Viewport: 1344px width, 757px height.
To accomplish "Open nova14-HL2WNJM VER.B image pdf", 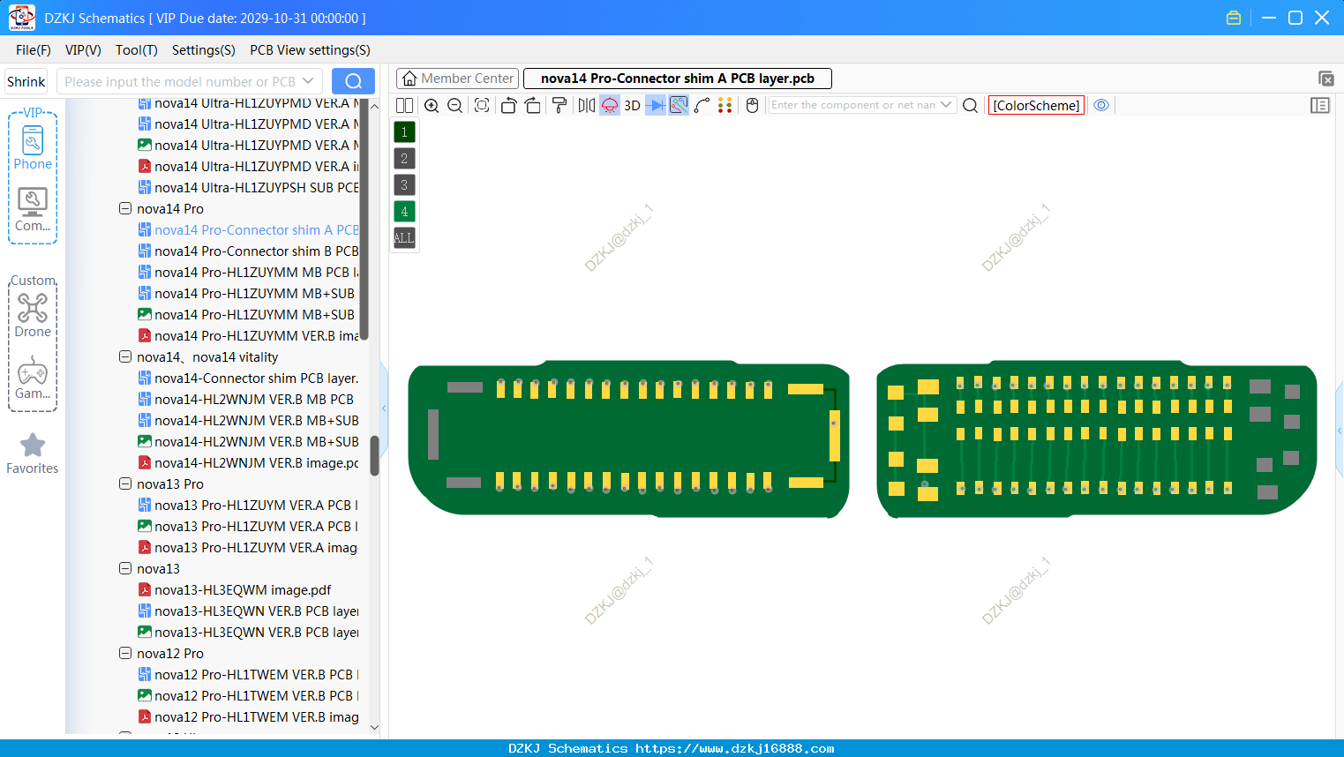I will [248, 463].
